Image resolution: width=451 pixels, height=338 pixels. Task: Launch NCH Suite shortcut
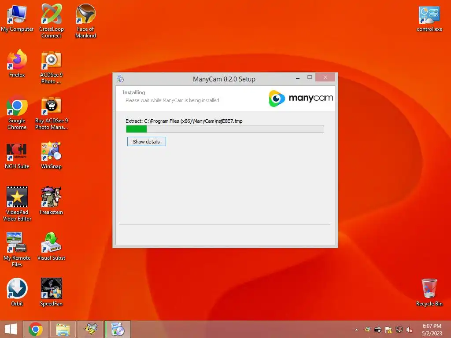tap(17, 155)
